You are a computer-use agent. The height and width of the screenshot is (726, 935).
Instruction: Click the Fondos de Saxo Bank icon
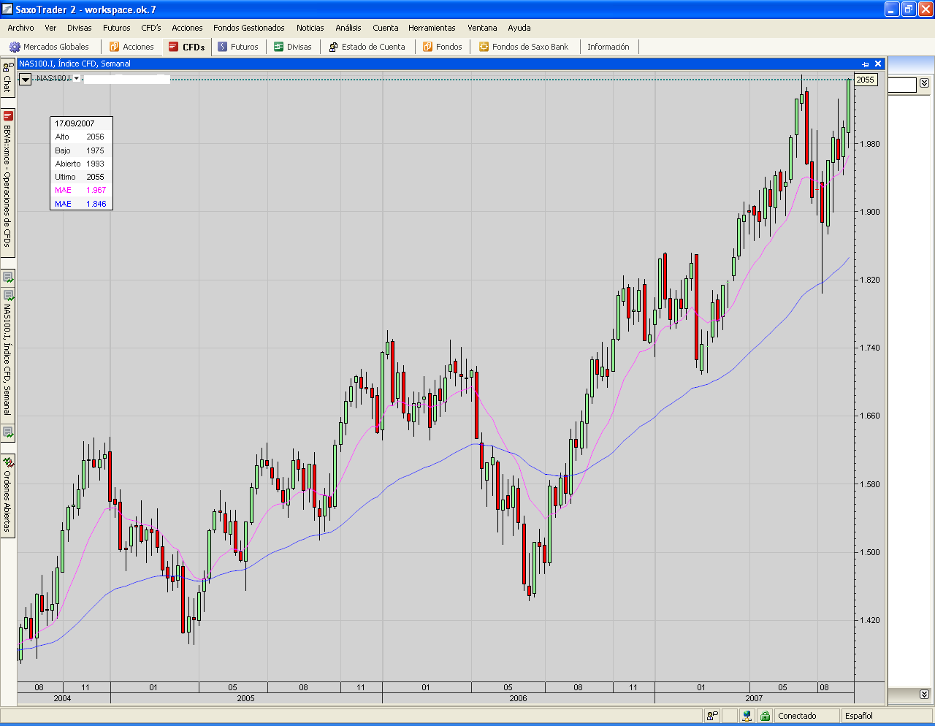484,47
